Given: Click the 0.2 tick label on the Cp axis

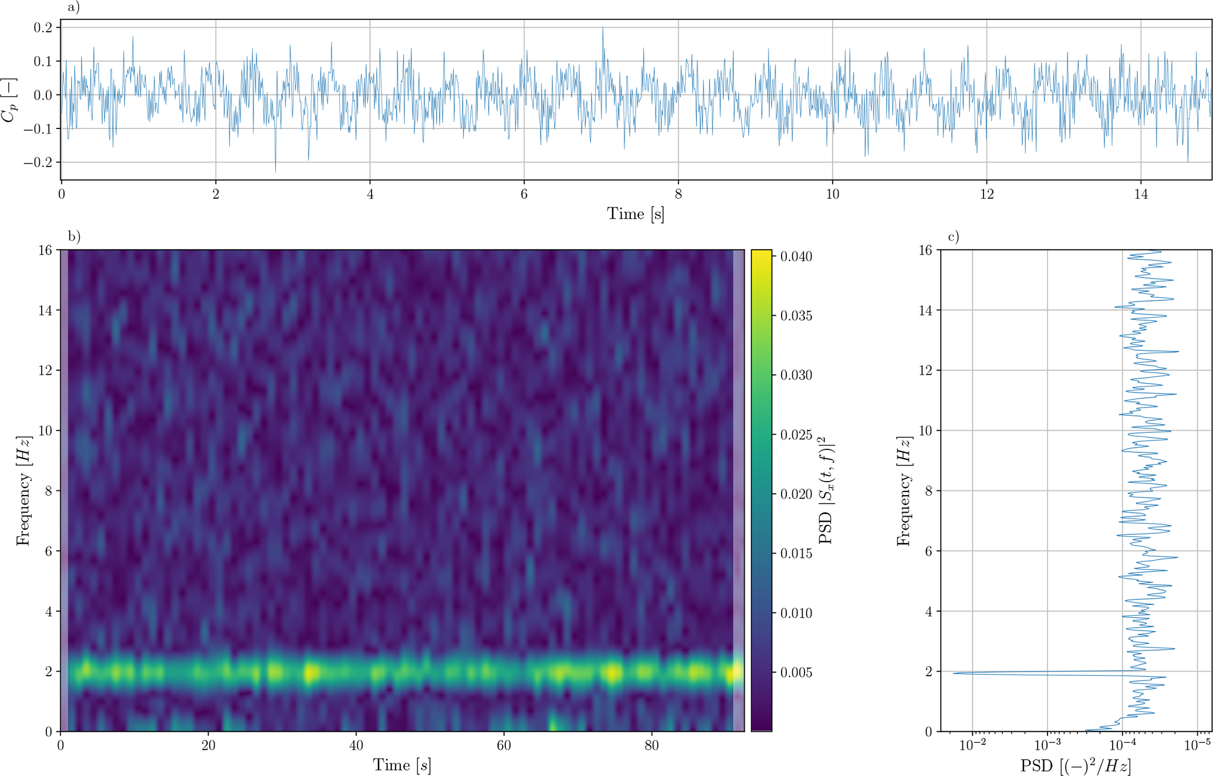Looking at the screenshot, I should (43, 28).
